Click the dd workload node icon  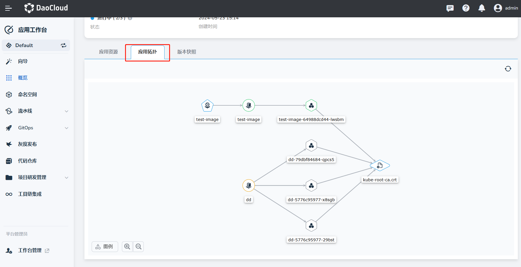tap(248, 185)
